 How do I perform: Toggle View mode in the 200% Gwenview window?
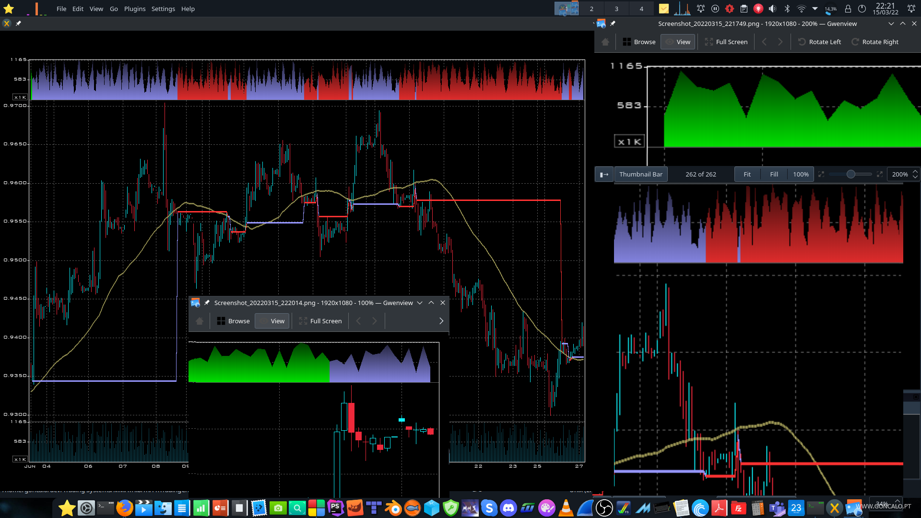tap(678, 42)
